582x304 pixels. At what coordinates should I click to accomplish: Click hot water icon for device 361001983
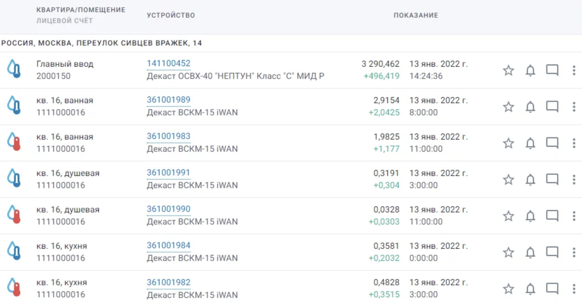click(x=14, y=142)
